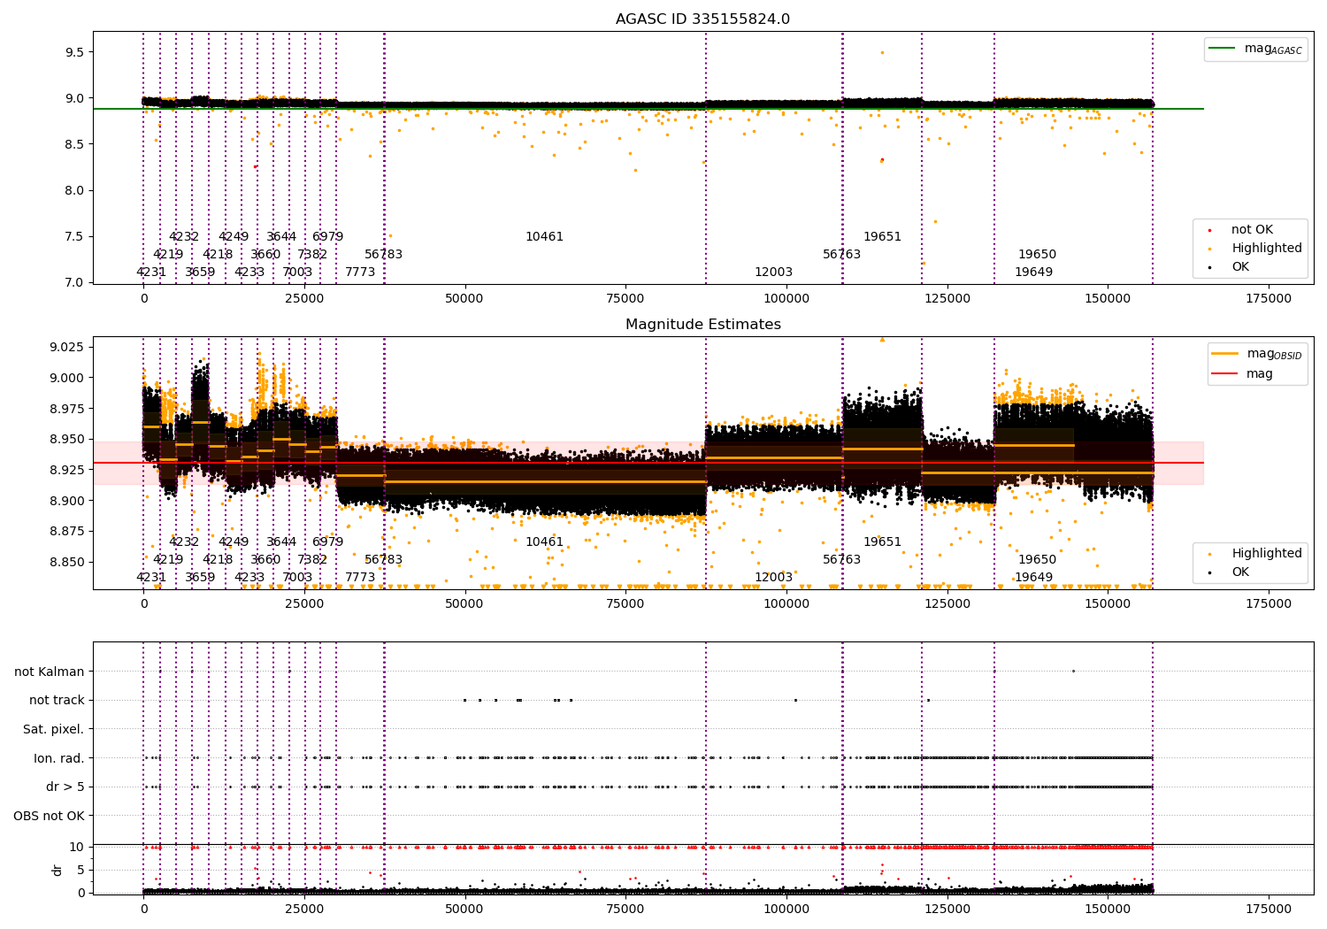Screen dimensions: 1327x929
Task: Click obsid label 19650 in Magnitude Estimates plot
Action: tap(1037, 560)
